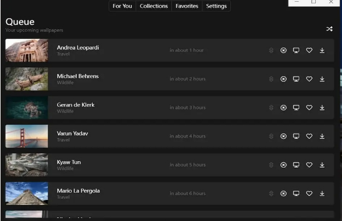Image resolution: width=342 pixels, height=221 pixels.
Task: Download the Geran de Klerk wallpaper
Action: pos(322,108)
